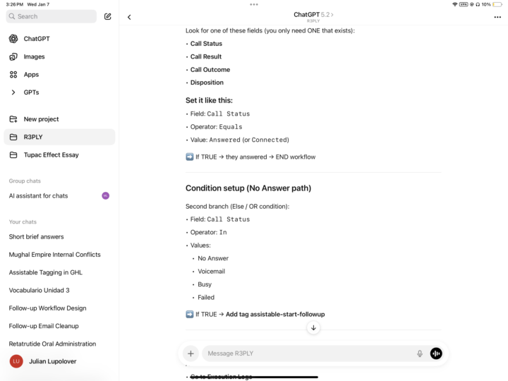Start voice mode with waveform button
Image resolution: width=508 pixels, height=381 pixels.
[436, 353]
